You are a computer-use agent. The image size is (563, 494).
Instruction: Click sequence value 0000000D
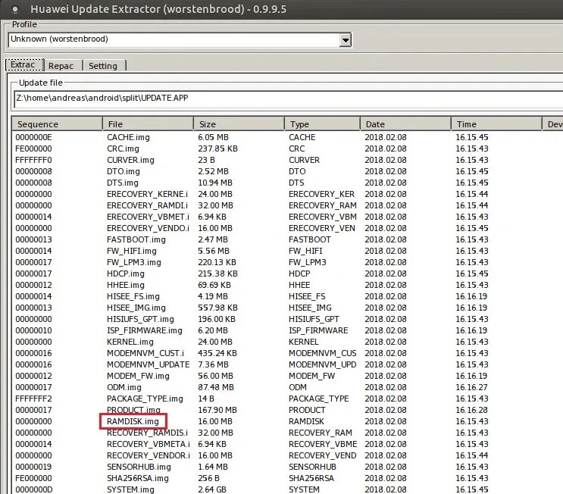[x=34, y=489]
